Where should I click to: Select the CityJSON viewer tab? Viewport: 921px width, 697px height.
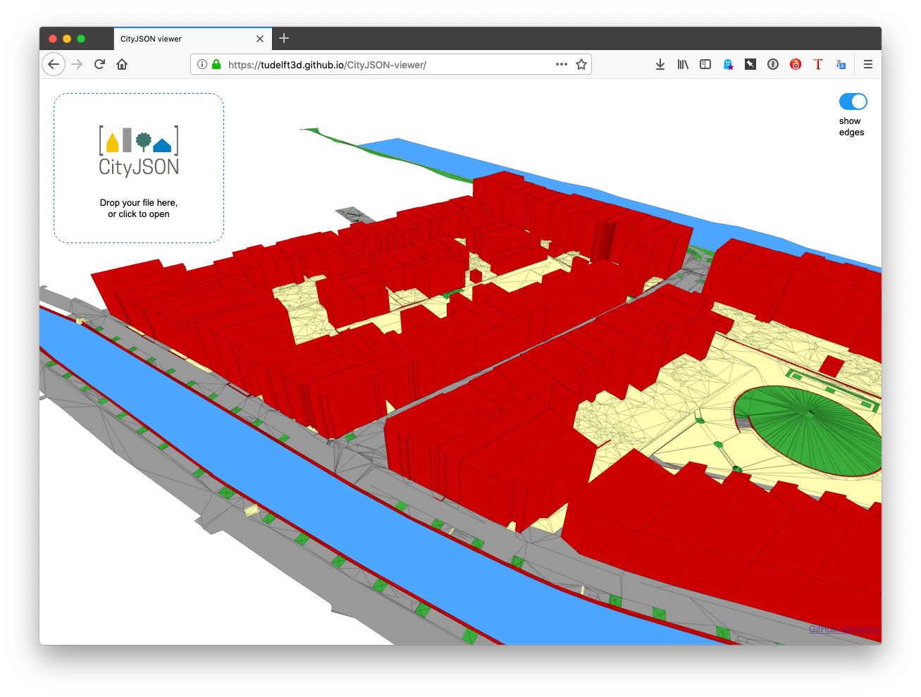tap(192, 39)
